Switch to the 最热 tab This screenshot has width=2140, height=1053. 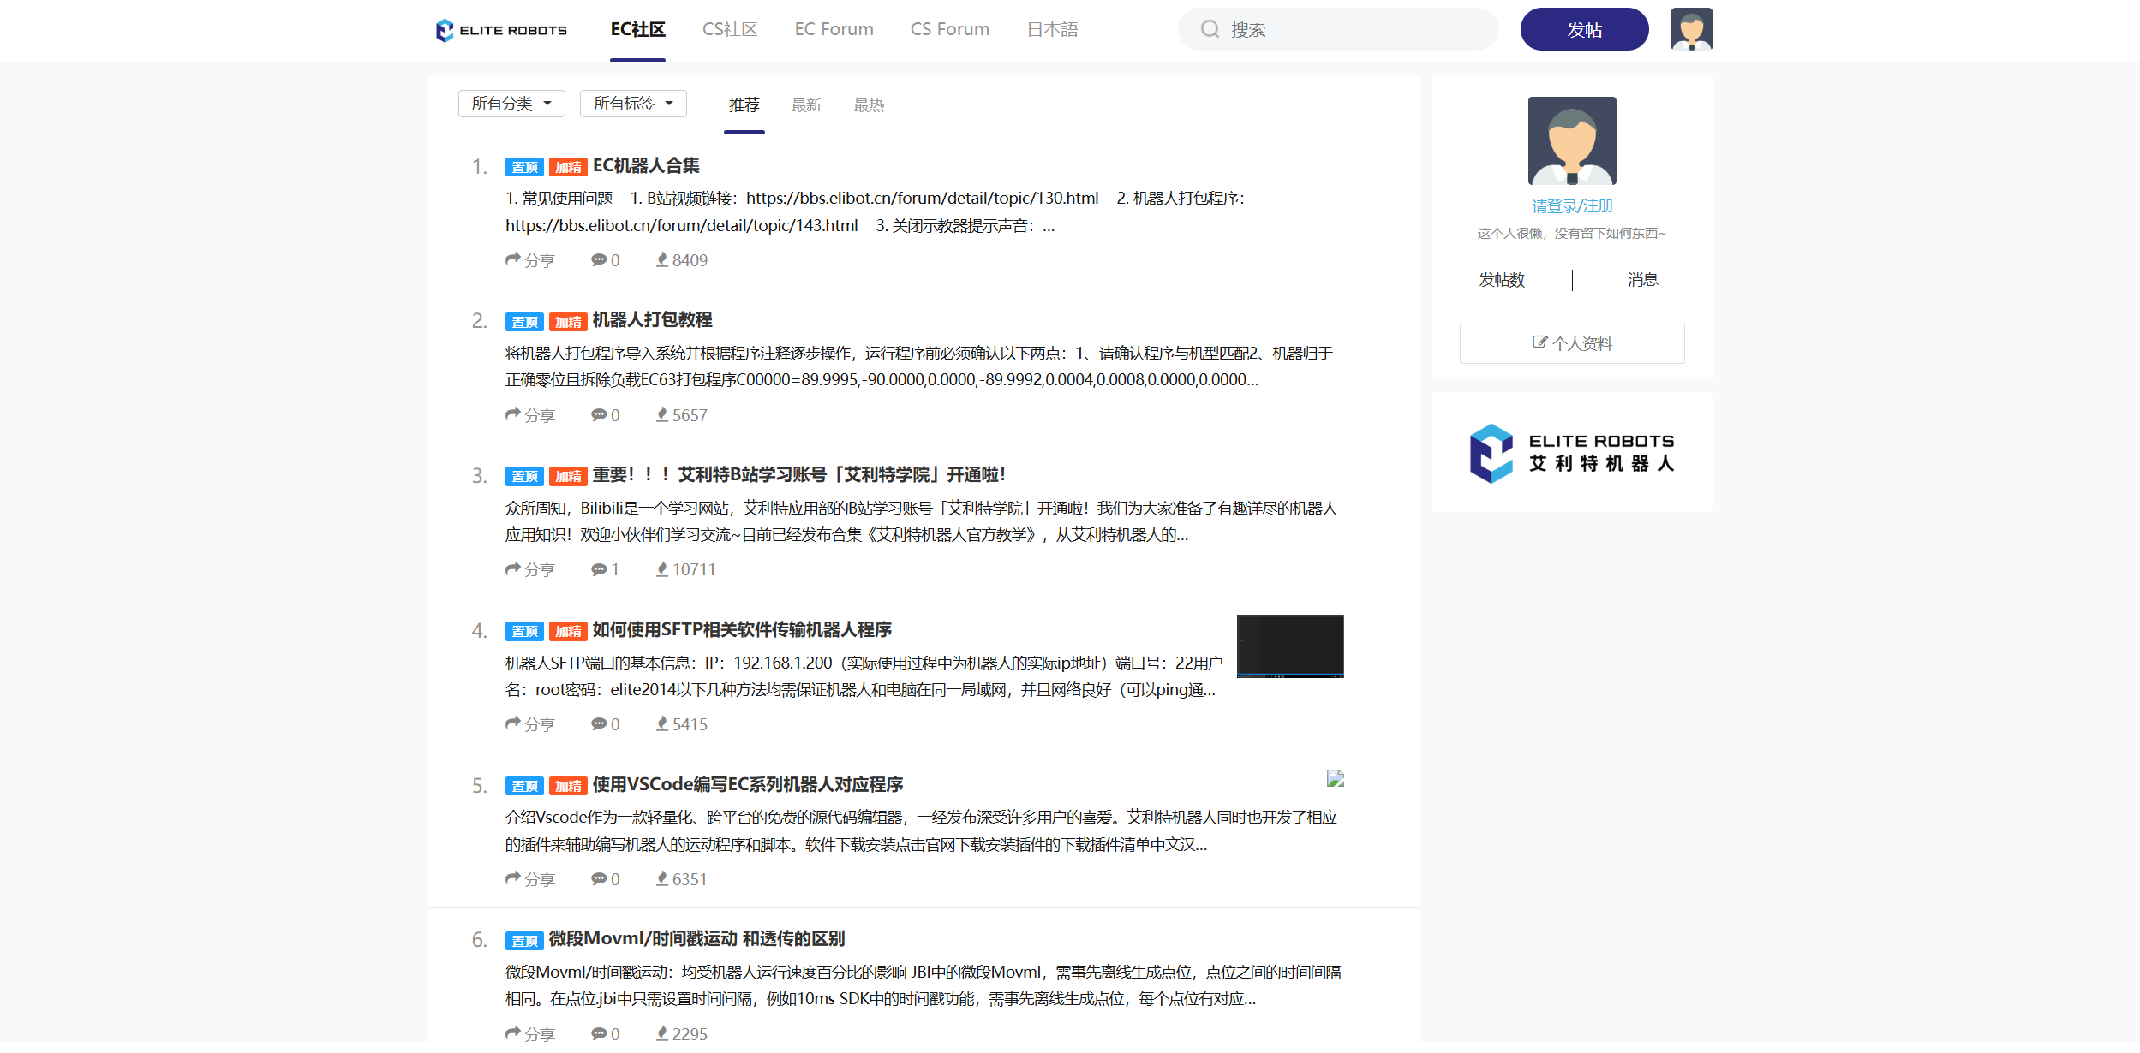868,105
